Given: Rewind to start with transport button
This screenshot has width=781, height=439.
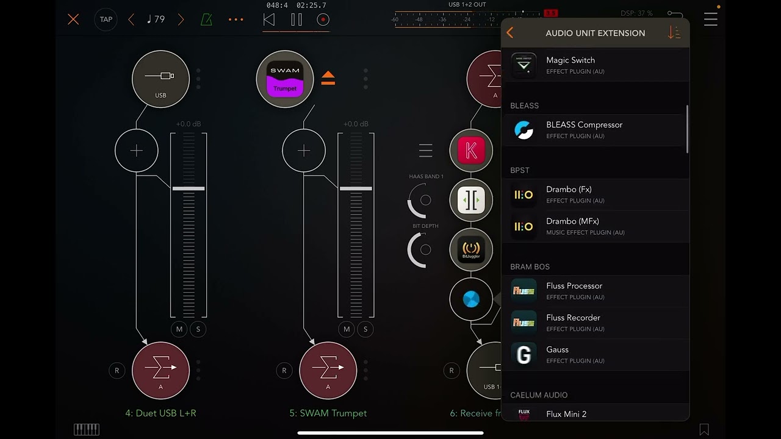Looking at the screenshot, I should coord(269,20).
